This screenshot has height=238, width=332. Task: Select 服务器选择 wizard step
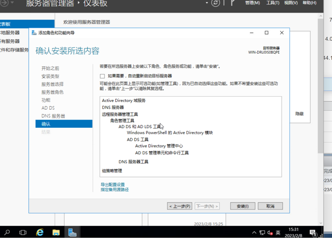tap(53, 84)
